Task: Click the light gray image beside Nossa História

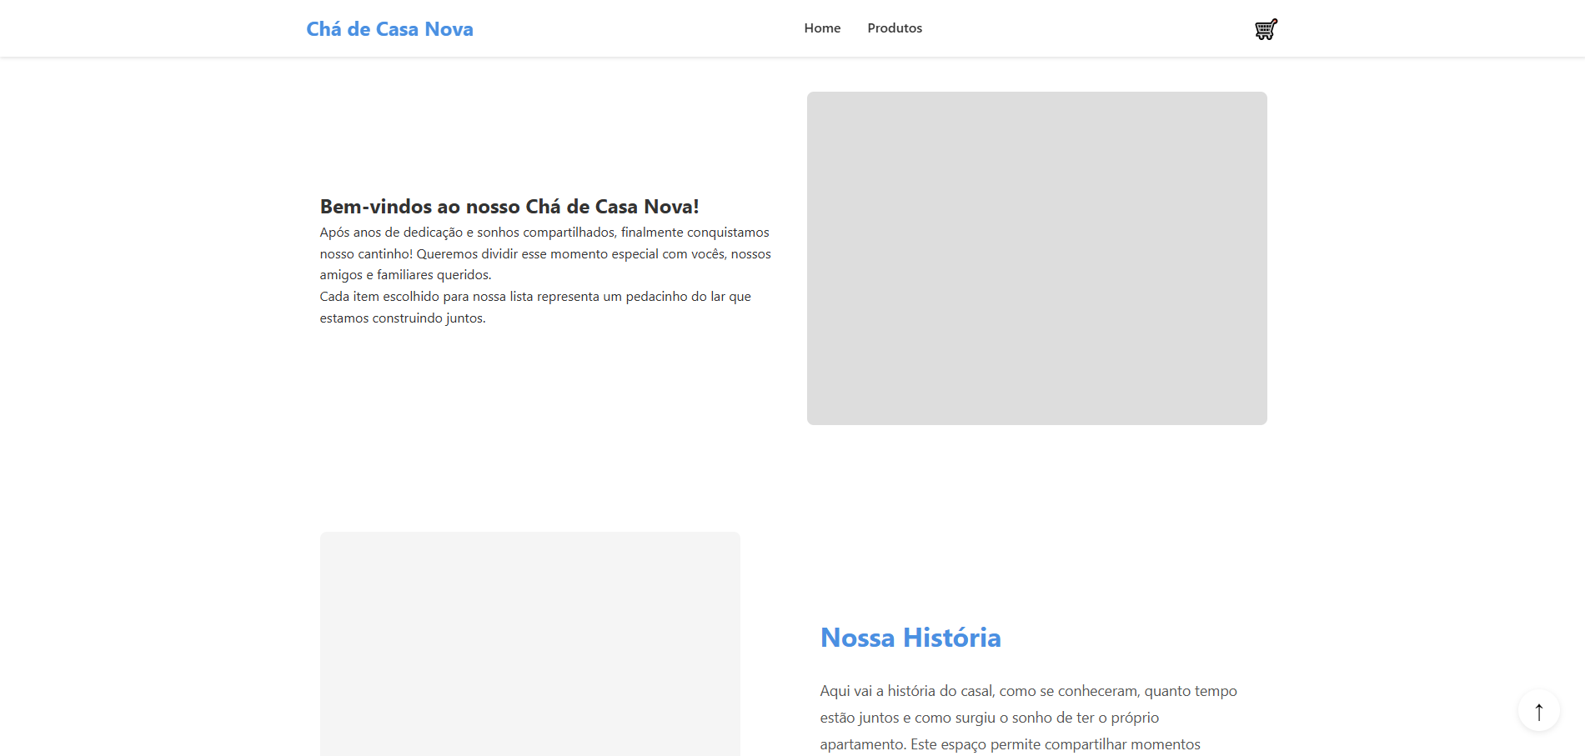Action: [529, 643]
